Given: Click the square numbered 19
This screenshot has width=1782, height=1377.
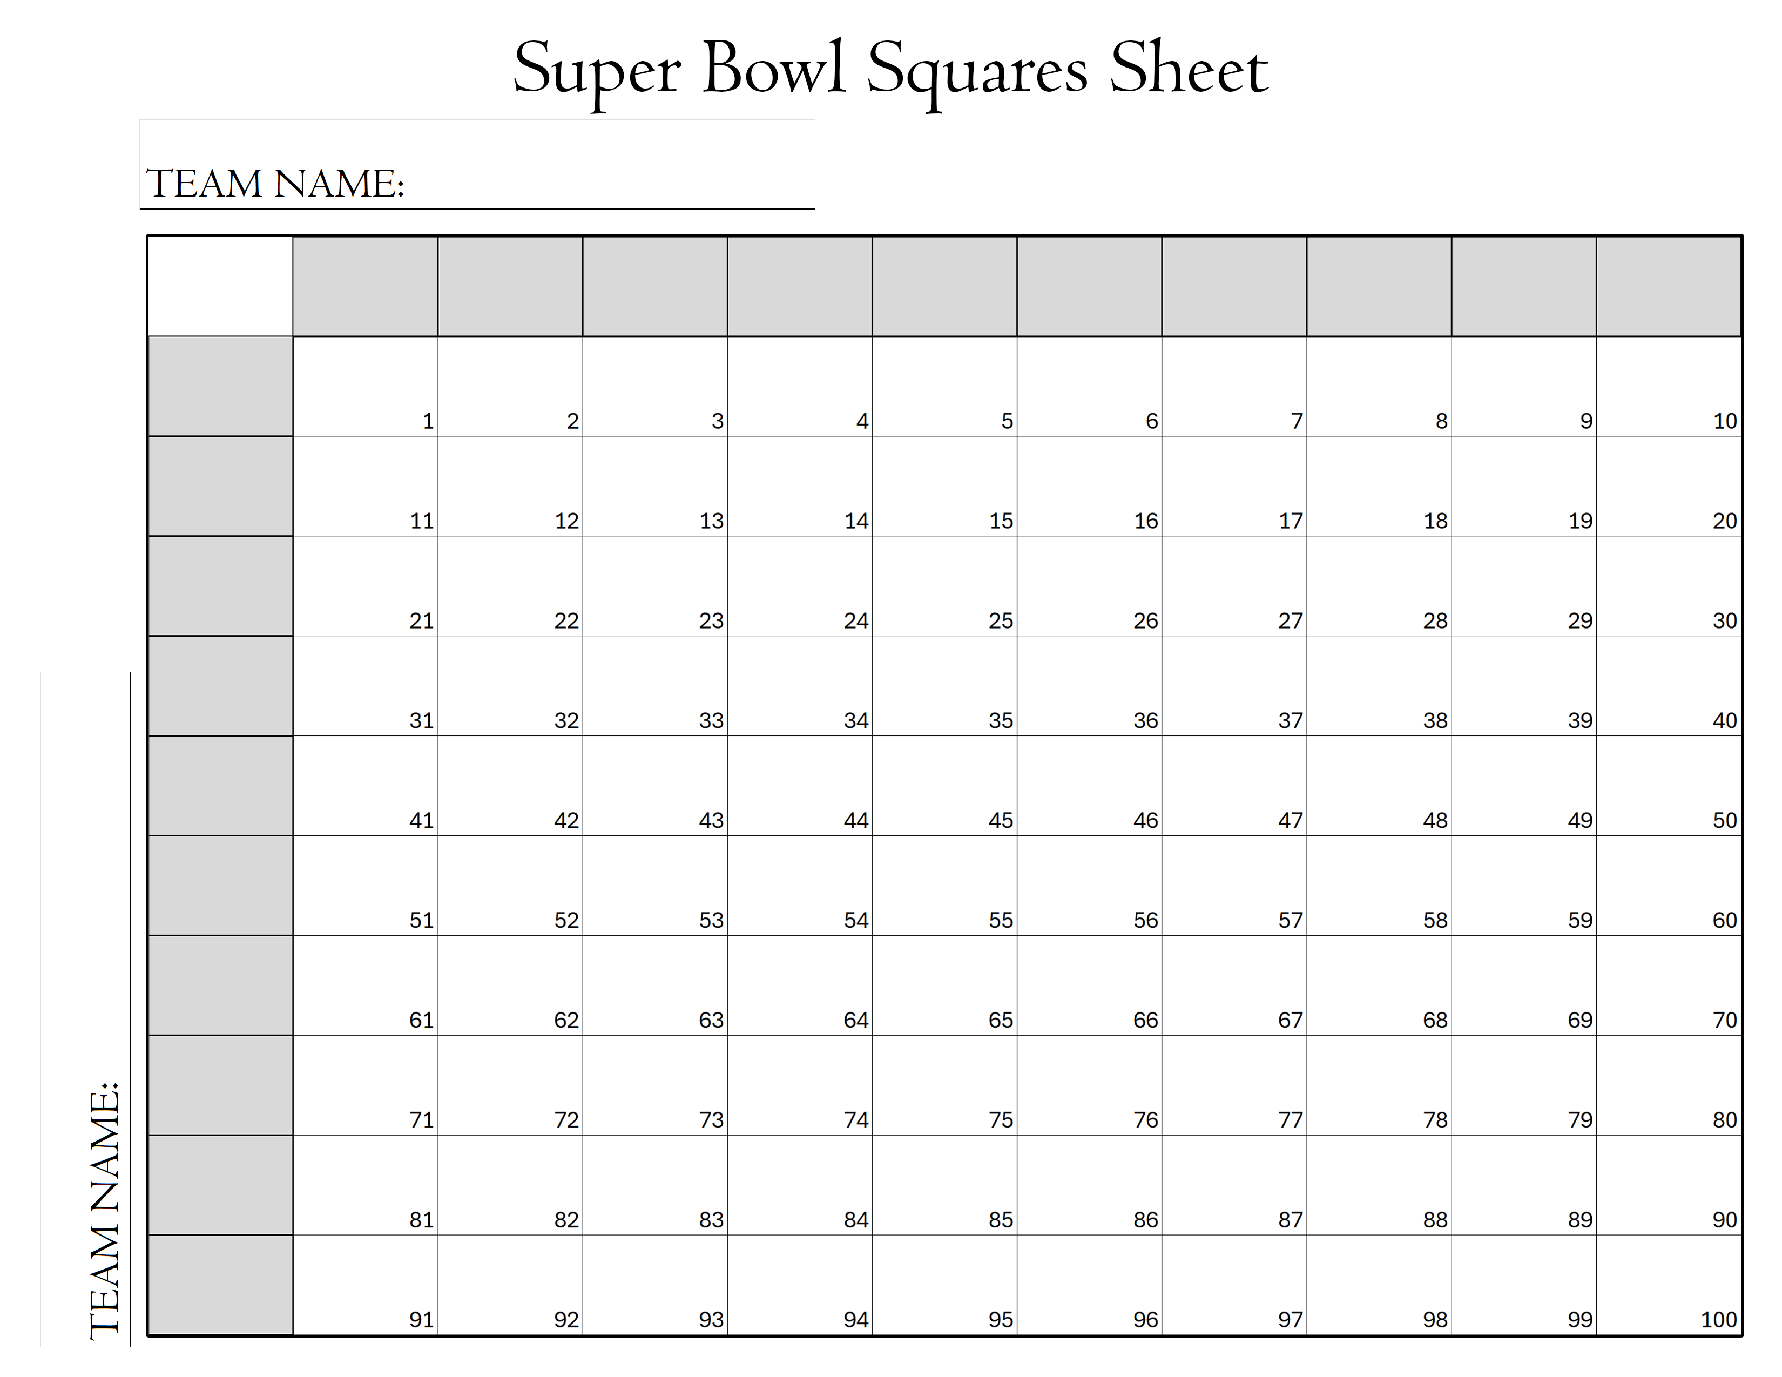Looking at the screenshot, I should tap(1523, 485).
